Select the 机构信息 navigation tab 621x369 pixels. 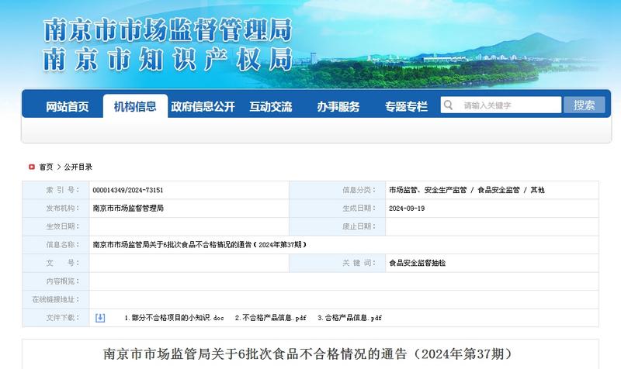tap(135, 106)
